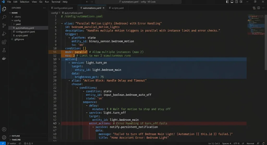Change end of line via LF
Image resolution: width=267 pixels, height=145 pixels.
(x=243, y=143)
